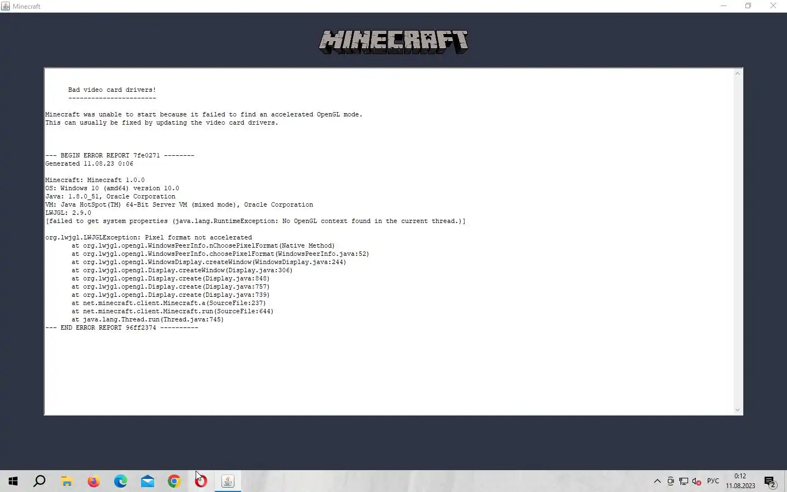
Task: Click the 'Display.java:739' stack line
Action: tap(171, 295)
